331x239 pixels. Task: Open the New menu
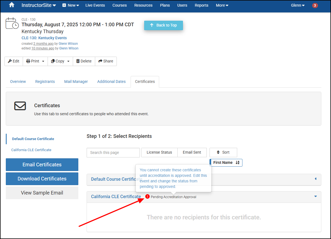tap(71, 5)
